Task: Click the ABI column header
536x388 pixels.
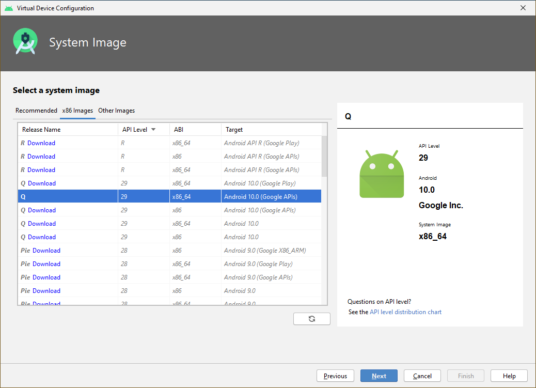Action: [x=195, y=129]
